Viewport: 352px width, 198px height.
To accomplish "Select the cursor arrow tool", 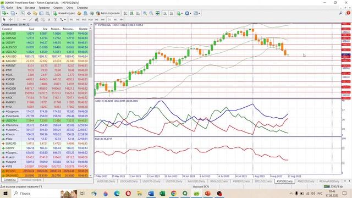I will (x=4, y=20).
